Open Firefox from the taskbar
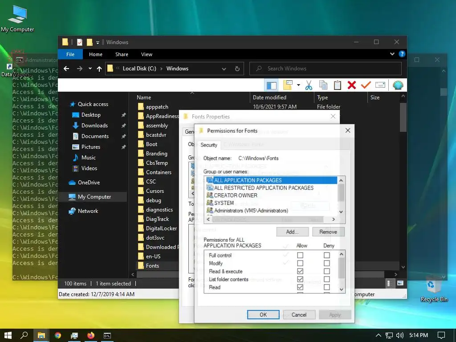456x342 pixels. tap(91, 335)
